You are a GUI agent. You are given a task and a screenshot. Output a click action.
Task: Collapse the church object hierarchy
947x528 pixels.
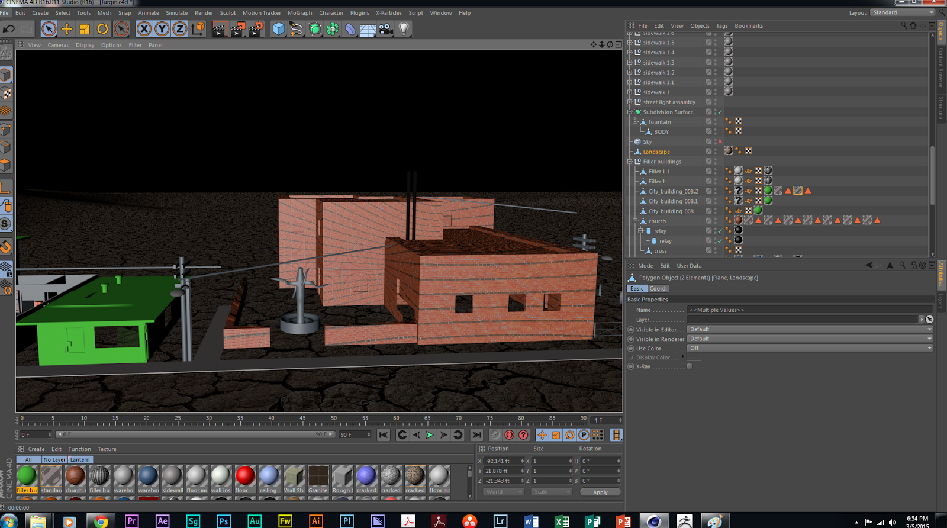pos(636,221)
